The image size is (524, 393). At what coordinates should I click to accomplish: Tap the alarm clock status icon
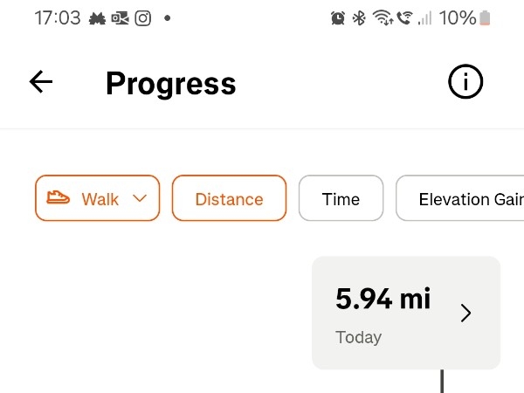click(338, 17)
